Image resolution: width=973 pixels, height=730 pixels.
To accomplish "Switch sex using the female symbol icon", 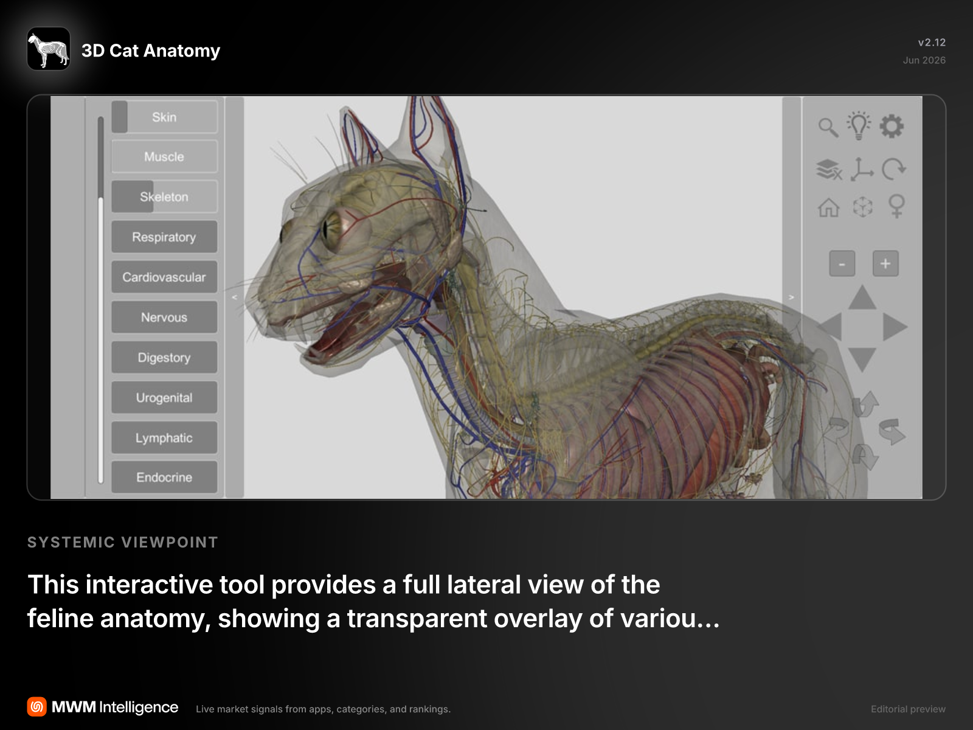I will 896,206.
